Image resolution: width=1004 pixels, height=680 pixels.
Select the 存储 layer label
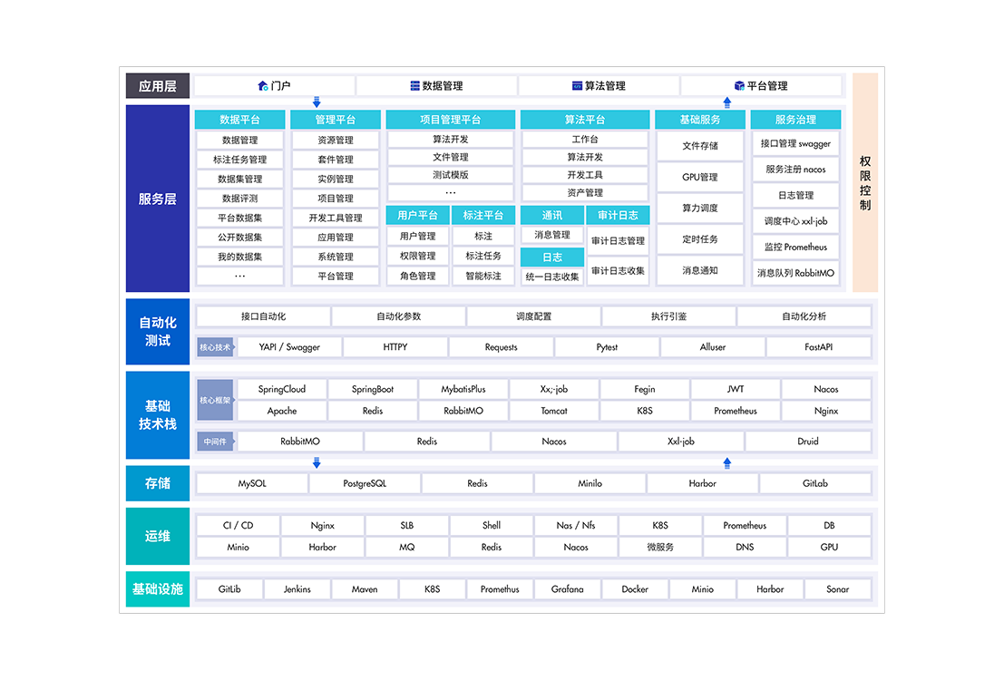coord(158,483)
